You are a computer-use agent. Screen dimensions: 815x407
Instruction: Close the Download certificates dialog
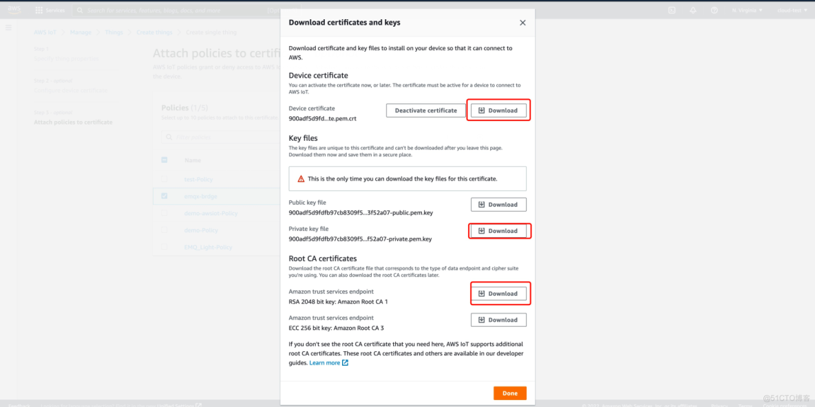click(522, 23)
